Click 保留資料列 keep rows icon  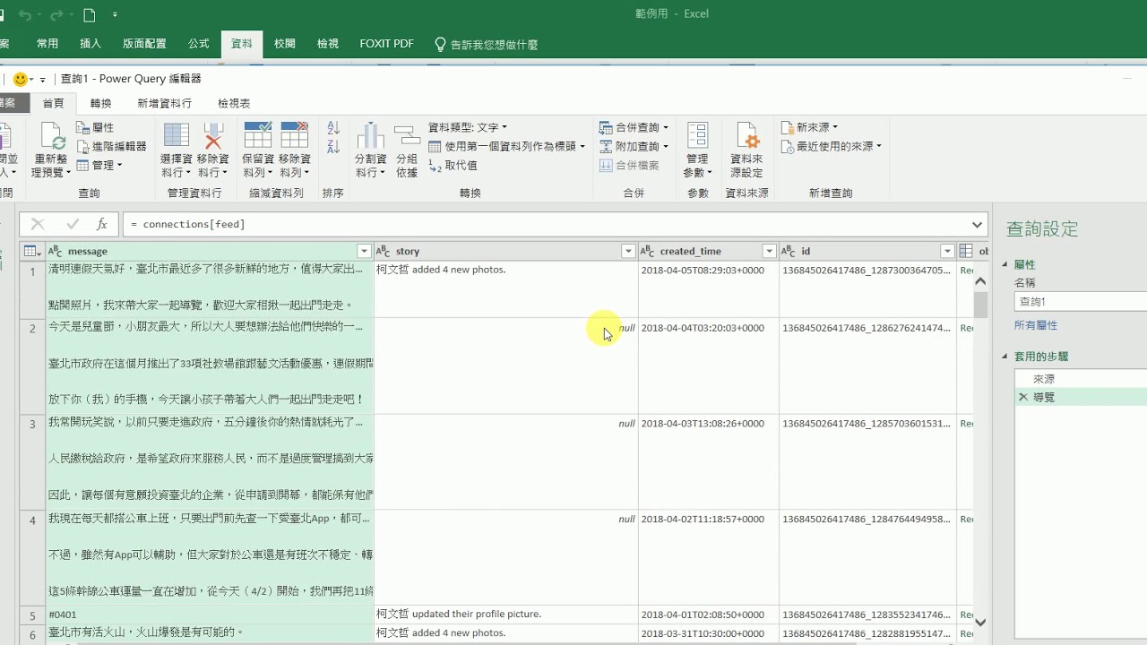(258, 135)
